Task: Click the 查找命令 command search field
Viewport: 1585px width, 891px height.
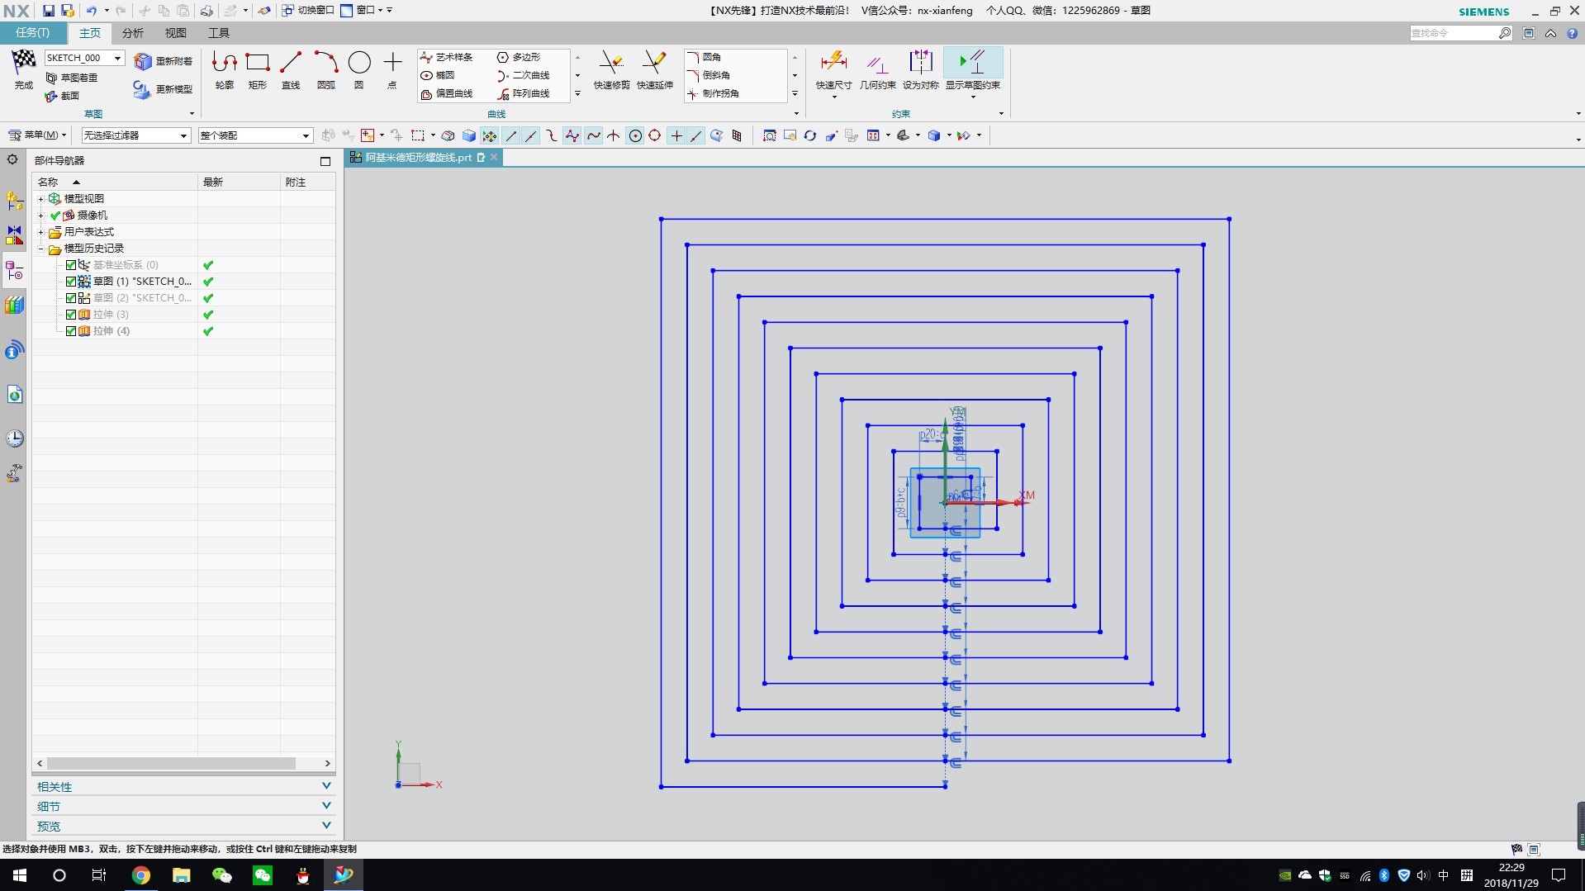Action: coord(1455,33)
